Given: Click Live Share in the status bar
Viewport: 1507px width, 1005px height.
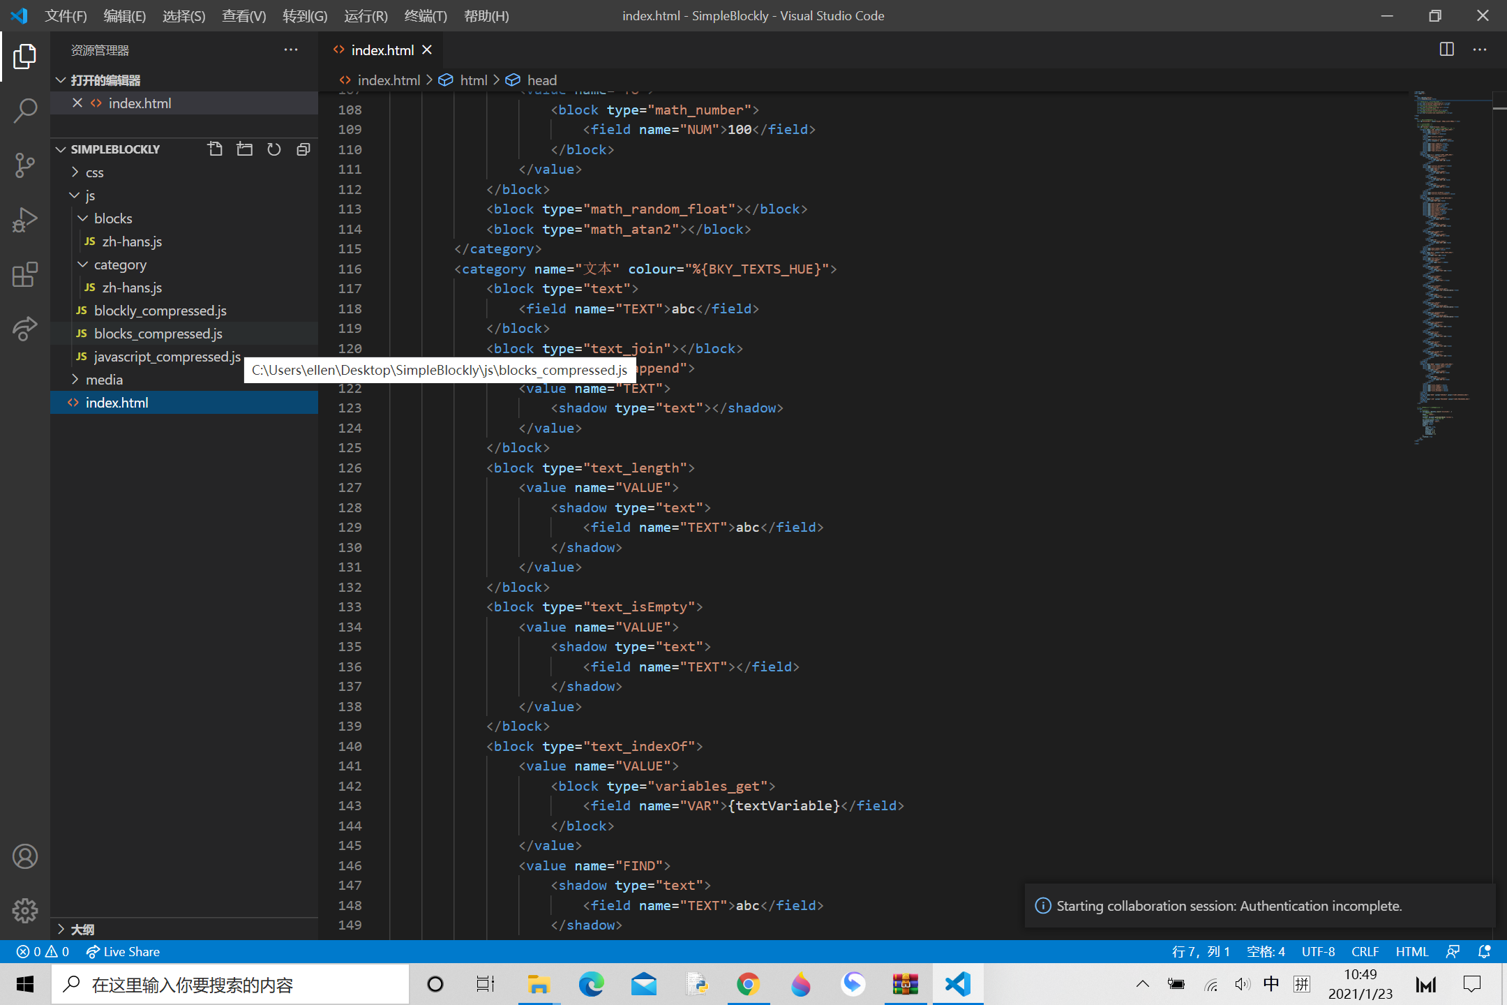Looking at the screenshot, I should [123, 952].
